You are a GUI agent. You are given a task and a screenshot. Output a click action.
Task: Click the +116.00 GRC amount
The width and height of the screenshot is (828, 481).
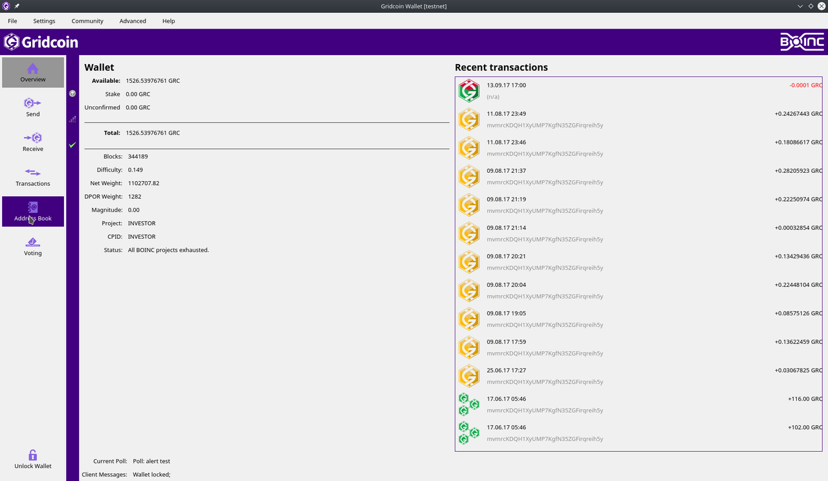coord(805,399)
